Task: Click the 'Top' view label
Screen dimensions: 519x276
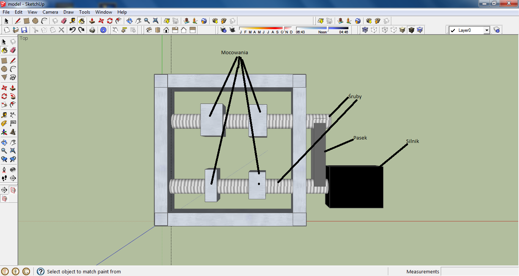Action: coord(24,38)
